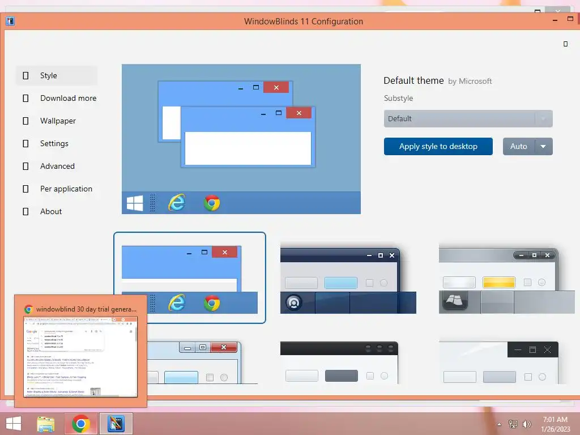The image size is (580, 435).
Task: Maximize the WindowBlinds Configuration window
Action: coord(570,19)
